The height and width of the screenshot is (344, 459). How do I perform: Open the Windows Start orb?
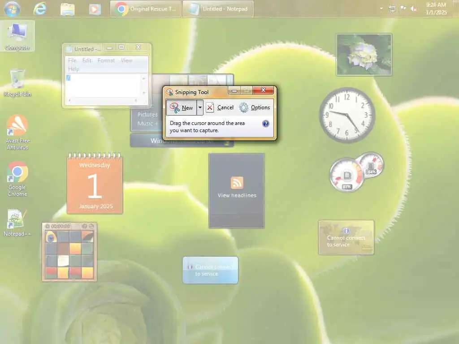[x=12, y=9]
